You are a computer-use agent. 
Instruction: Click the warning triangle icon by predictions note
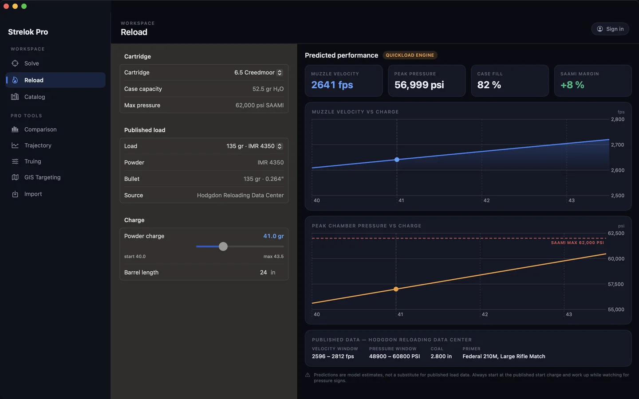(x=308, y=375)
